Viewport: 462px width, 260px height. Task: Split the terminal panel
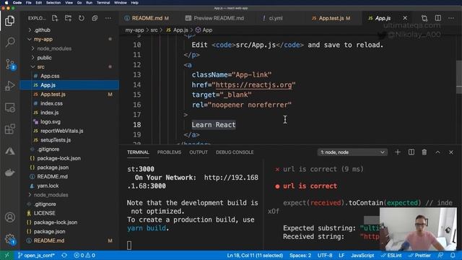click(411, 152)
